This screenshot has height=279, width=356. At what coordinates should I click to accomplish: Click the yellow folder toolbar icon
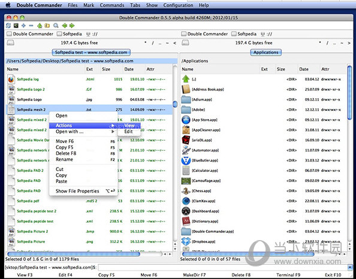[x=47, y=26]
